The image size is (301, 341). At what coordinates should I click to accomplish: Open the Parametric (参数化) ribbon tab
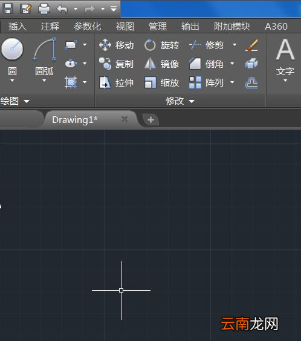(88, 26)
